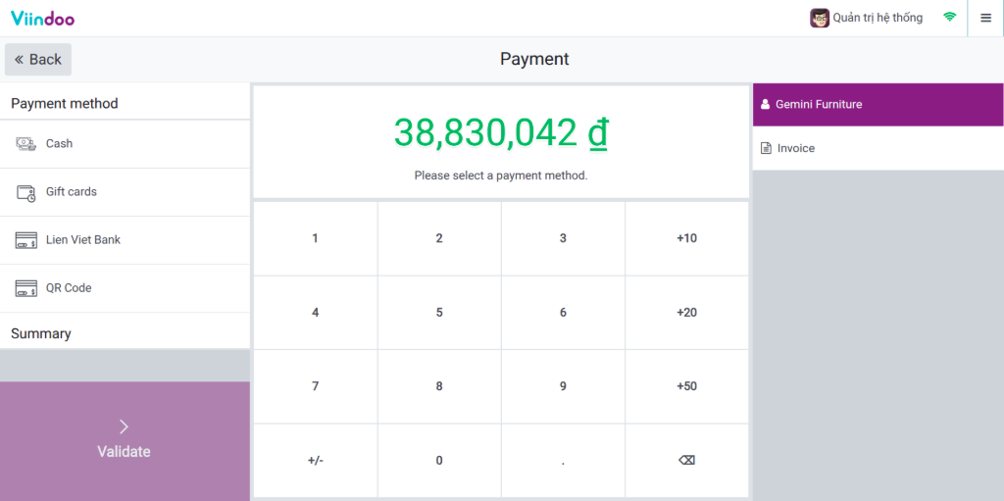Viewport: 1004px width, 501px height.
Task: Click the Invoice document icon
Action: (x=766, y=149)
